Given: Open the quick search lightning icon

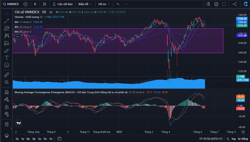Looking at the screenshot, I should (208, 4).
